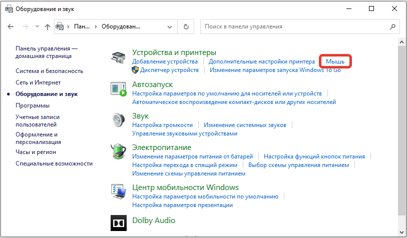
Task: Click the AutoPlay icon
Action: [118, 90]
